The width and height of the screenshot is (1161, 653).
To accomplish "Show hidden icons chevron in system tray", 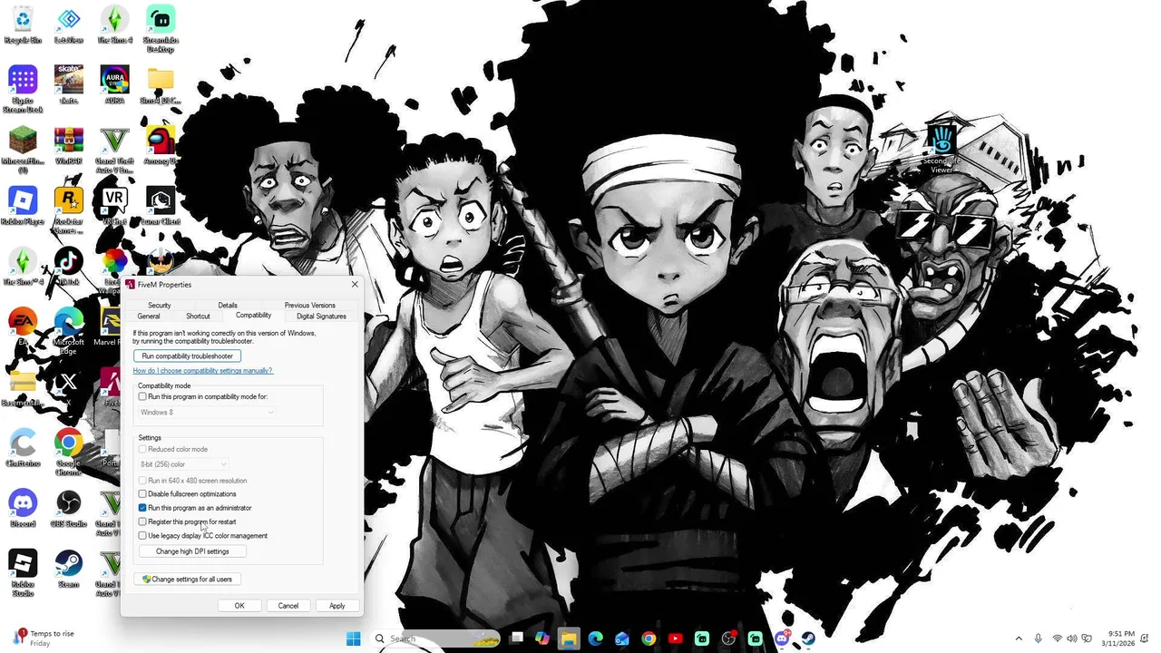I will tap(1019, 638).
